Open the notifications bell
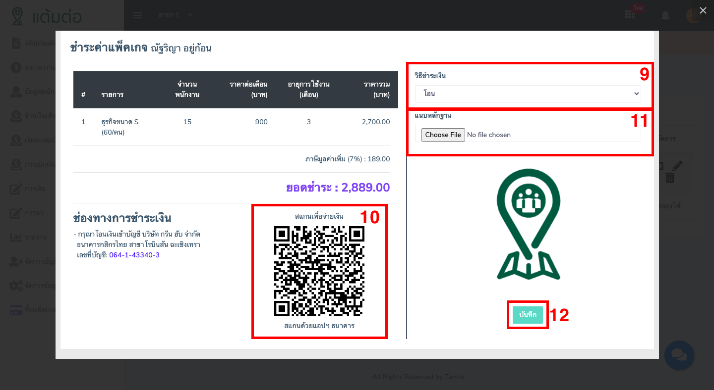The height and width of the screenshot is (390, 714). coord(665,16)
